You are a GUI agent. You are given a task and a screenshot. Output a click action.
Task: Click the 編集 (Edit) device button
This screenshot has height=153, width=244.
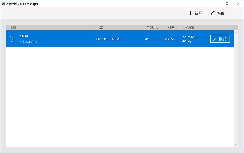click(x=217, y=13)
